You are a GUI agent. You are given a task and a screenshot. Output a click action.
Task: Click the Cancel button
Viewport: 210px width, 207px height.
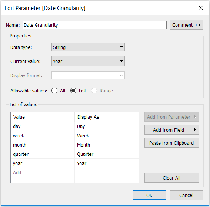coord(186,195)
